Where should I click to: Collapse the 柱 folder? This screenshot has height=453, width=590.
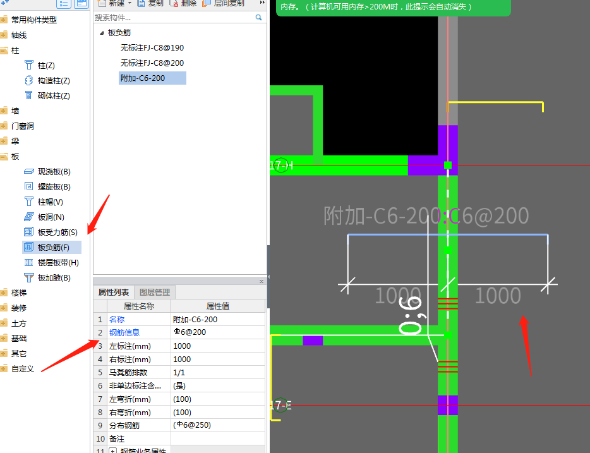pos(4,51)
